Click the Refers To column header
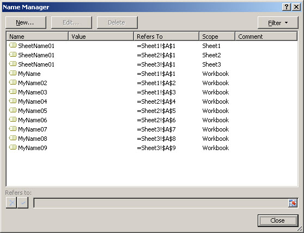 (167, 37)
